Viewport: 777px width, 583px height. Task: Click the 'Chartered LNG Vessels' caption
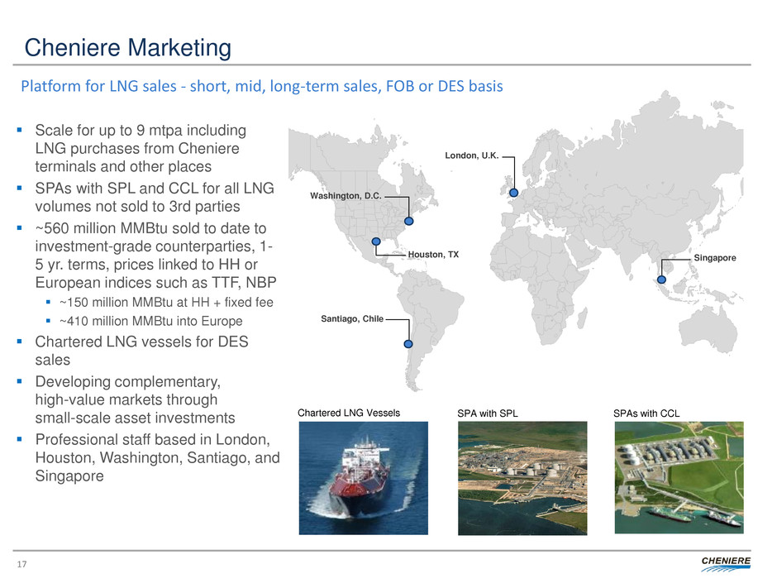[x=349, y=412]
